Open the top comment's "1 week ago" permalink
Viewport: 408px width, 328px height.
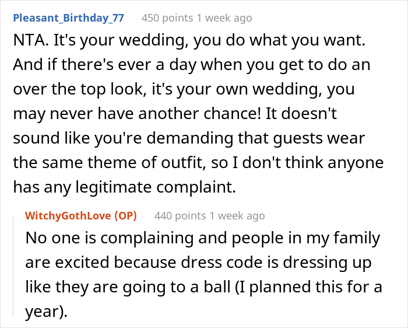pyautogui.click(x=226, y=18)
